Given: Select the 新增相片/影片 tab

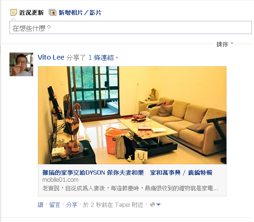Looking at the screenshot, I should (80, 13).
